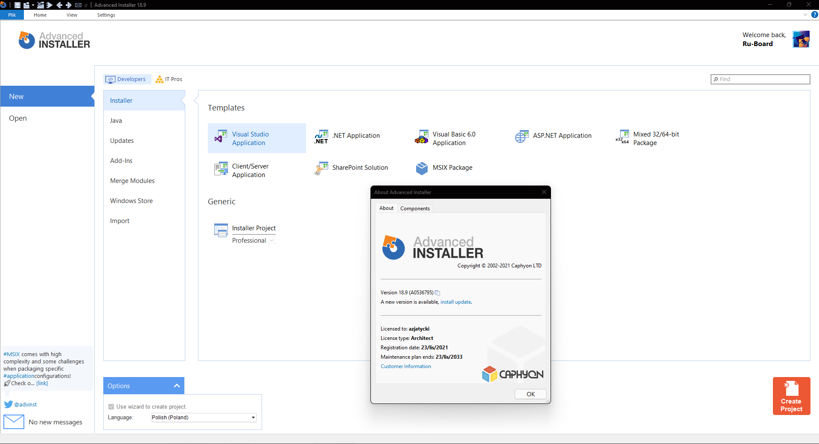Switch to the Home ribbon tab
The width and height of the screenshot is (819, 444).
40,15
